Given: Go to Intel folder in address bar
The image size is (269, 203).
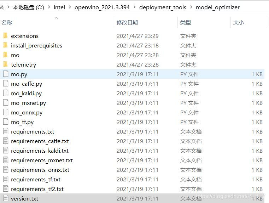Looking at the screenshot, I should 59,7.
